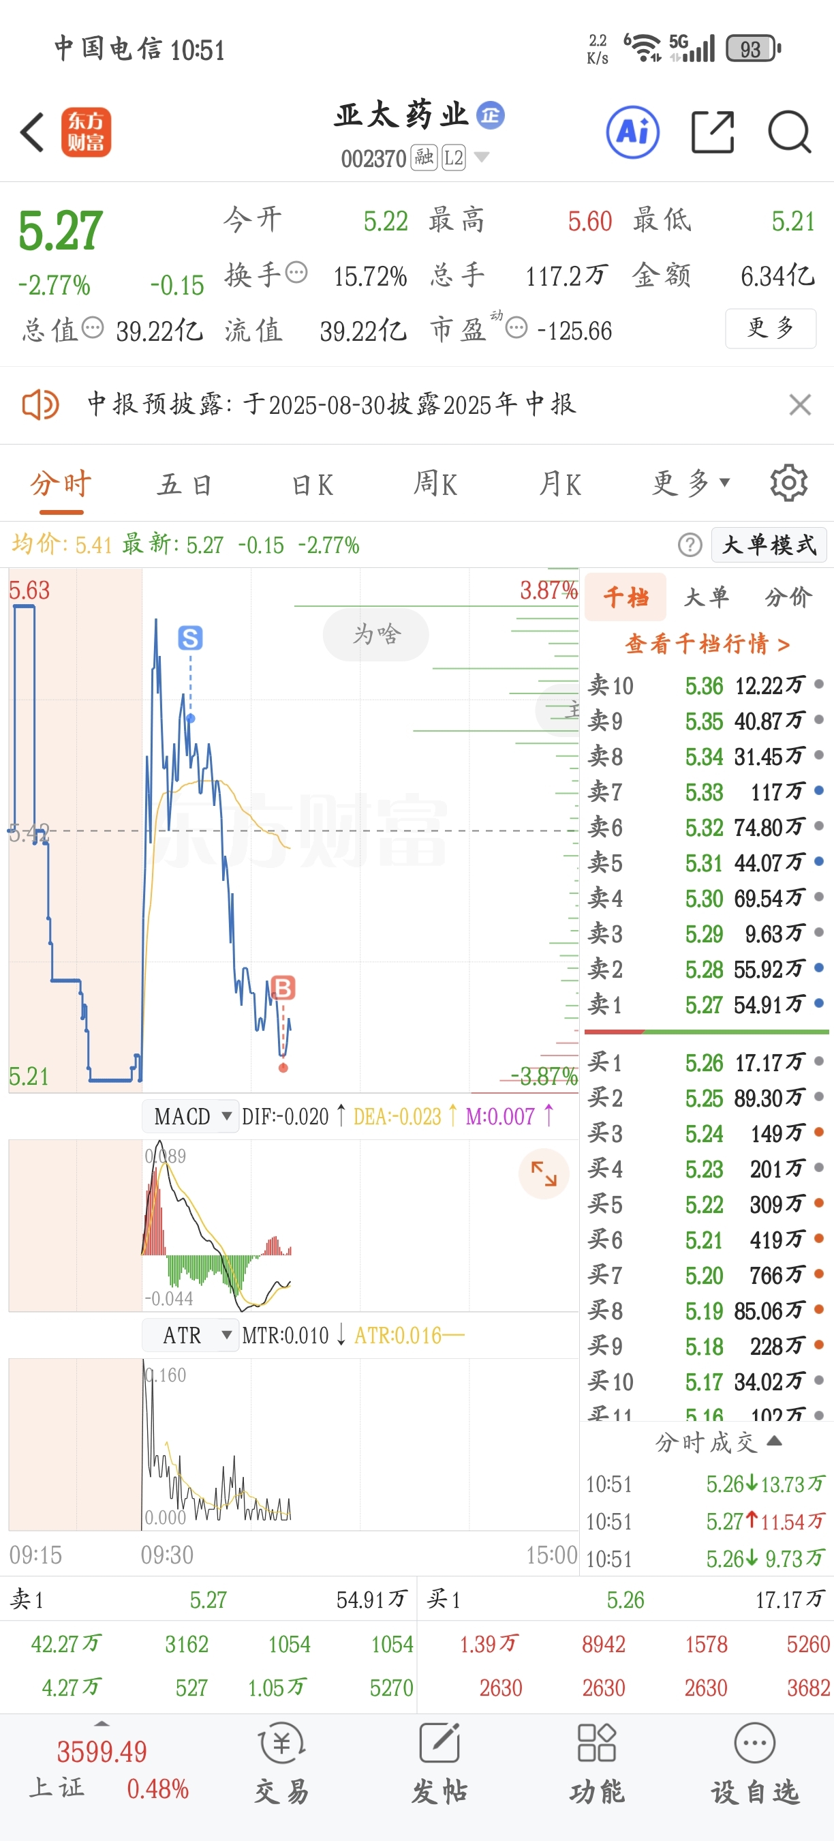Tap the back arrow icon

pyautogui.click(x=32, y=132)
